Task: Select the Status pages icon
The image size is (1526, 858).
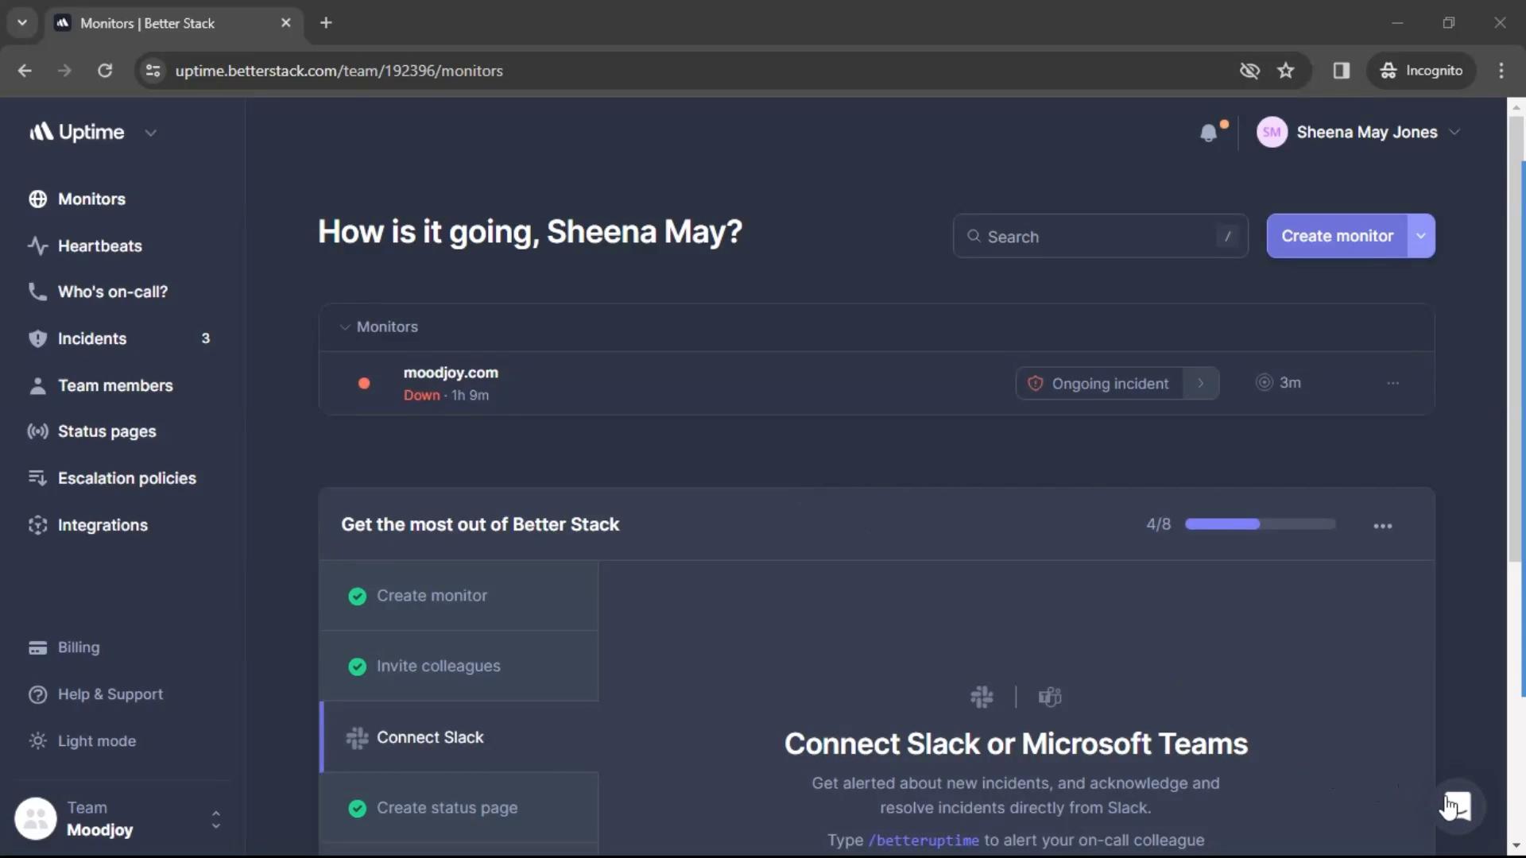Action: (37, 431)
